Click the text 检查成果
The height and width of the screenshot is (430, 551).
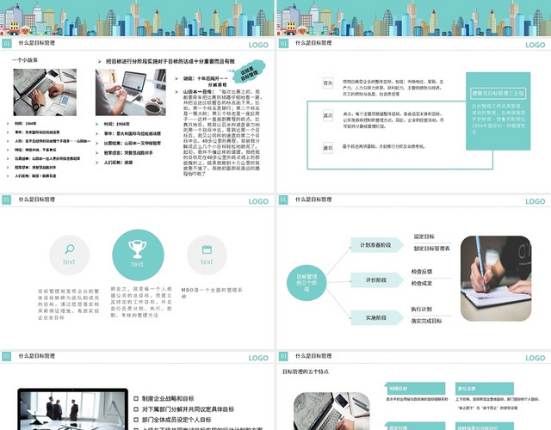click(x=422, y=283)
